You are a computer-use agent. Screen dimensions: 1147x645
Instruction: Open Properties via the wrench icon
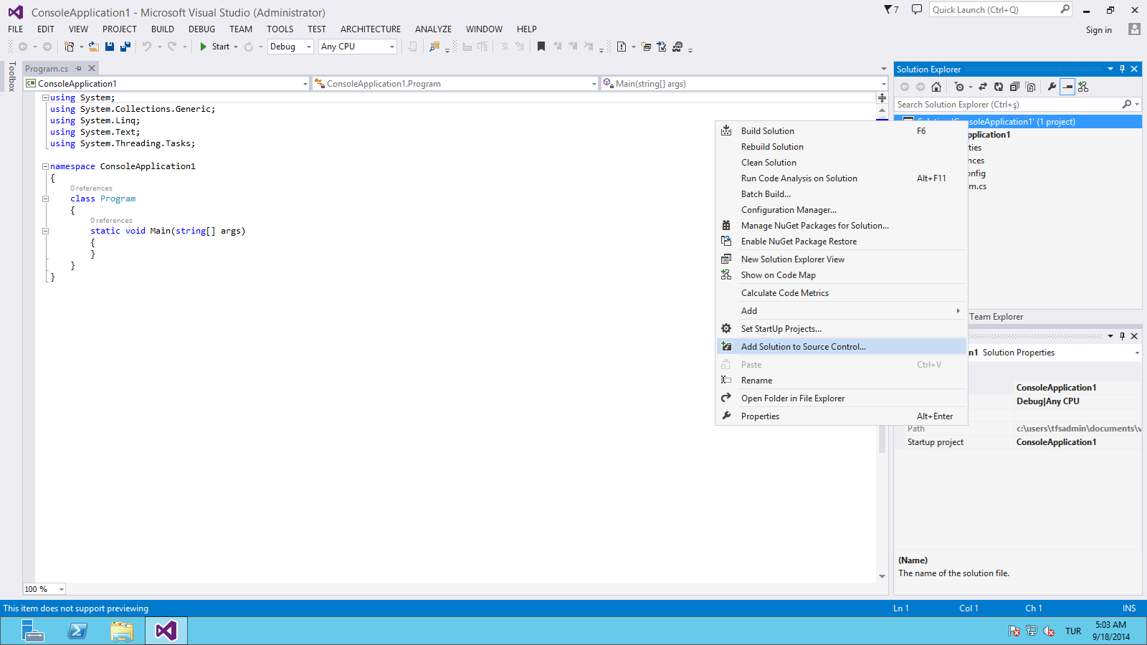(1052, 87)
